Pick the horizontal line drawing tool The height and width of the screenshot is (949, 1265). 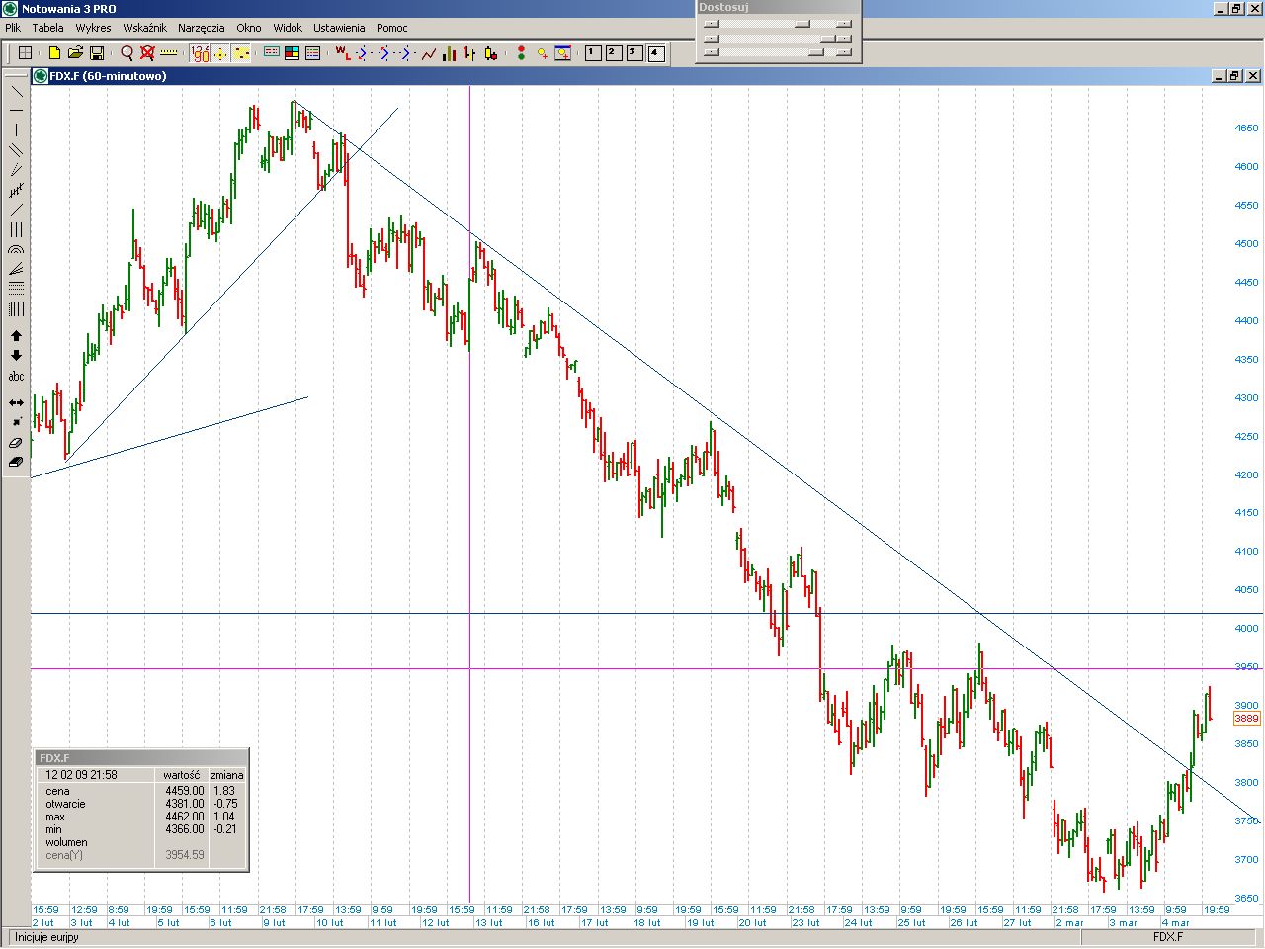(16, 111)
